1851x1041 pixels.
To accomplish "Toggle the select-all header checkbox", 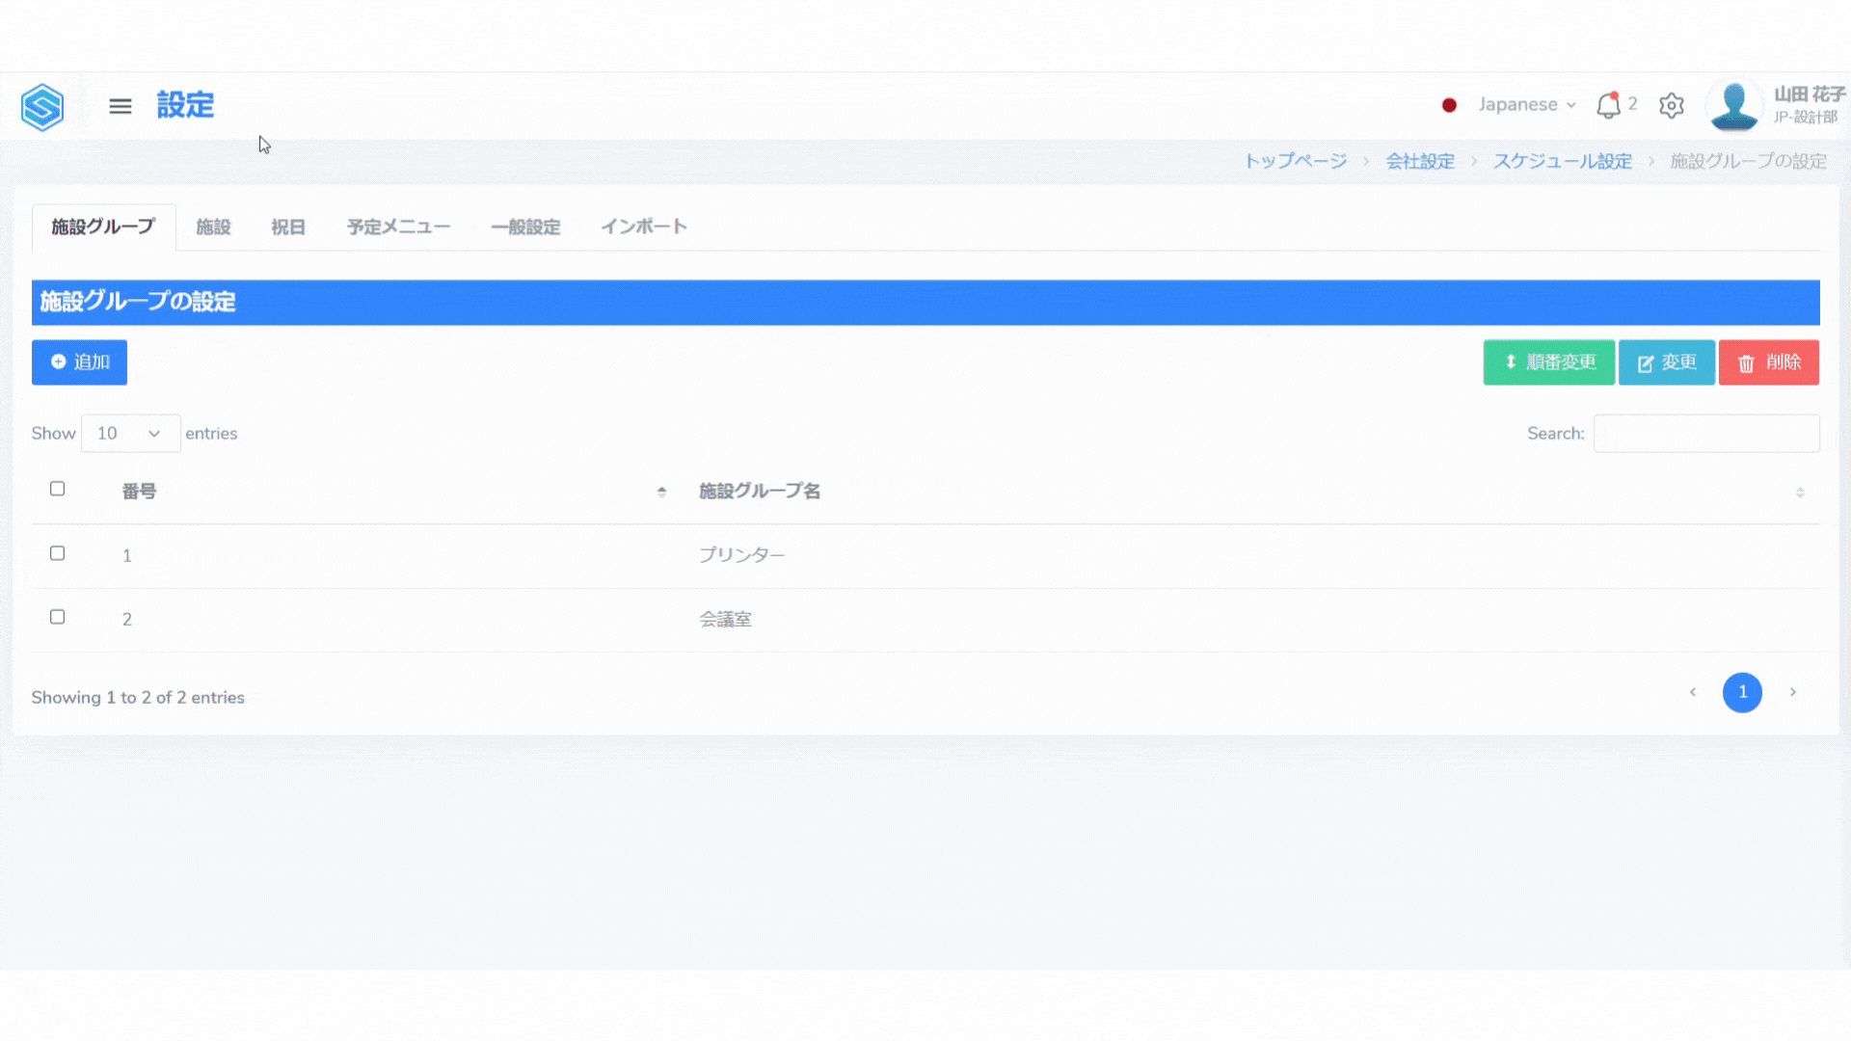I will pos(58,489).
